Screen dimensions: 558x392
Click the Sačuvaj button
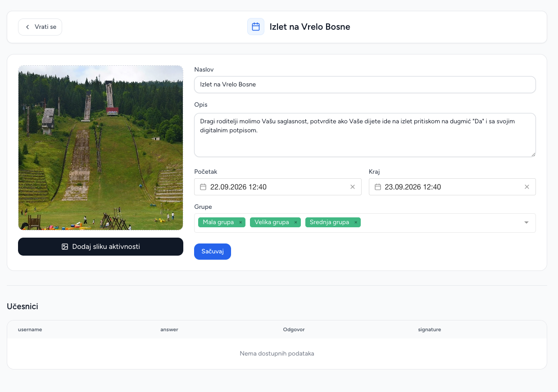[x=213, y=252]
